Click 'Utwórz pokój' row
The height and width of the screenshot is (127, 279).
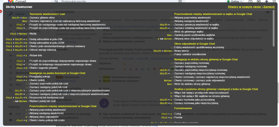[x=37, y=80]
